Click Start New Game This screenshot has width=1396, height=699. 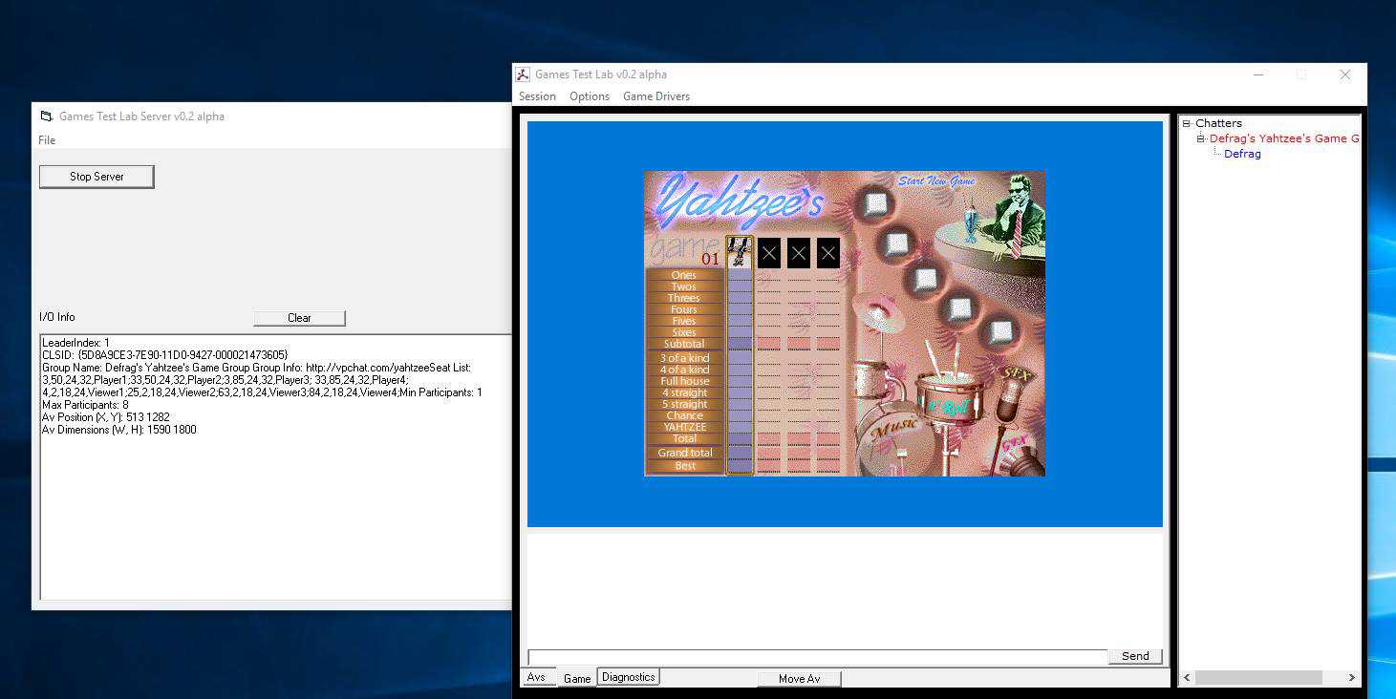pyautogui.click(x=935, y=180)
